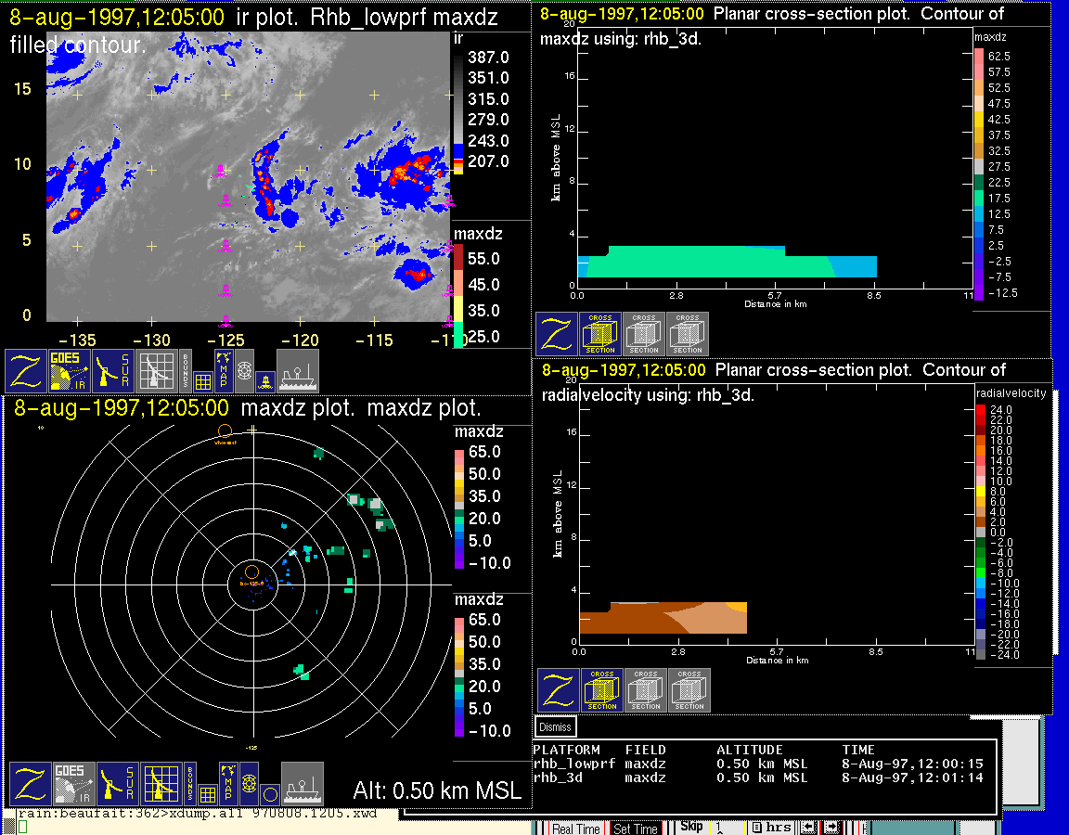The width and height of the screenshot is (1069, 835).
Task: Select the GOES IR satellite icon in IR plot
Action: tap(70, 370)
